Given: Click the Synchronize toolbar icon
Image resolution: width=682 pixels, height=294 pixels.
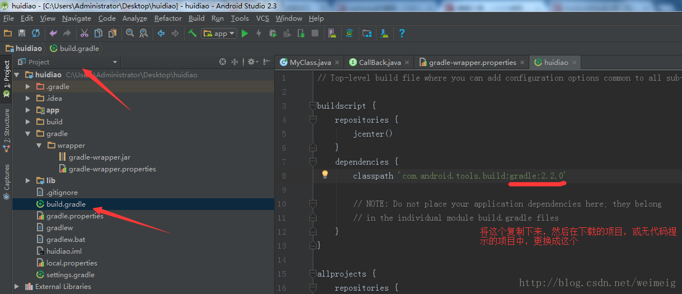Looking at the screenshot, I should [36, 34].
